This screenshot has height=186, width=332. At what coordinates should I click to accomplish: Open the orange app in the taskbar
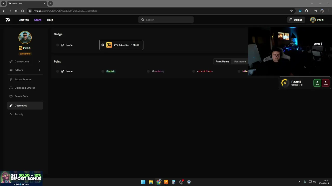pos(166,182)
